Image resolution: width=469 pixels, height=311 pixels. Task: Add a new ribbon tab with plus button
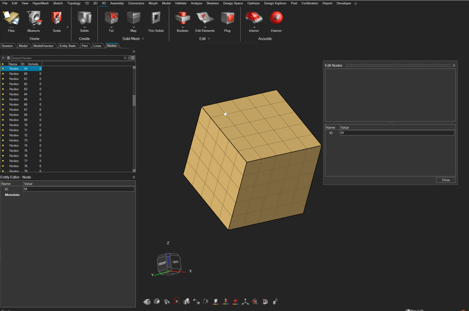pyautogui.click(x=356, y=4)
